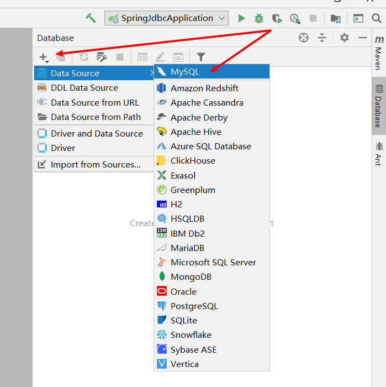Open the Ant side tab
This screenshot has width=386, height=387.
coord(379,154)
